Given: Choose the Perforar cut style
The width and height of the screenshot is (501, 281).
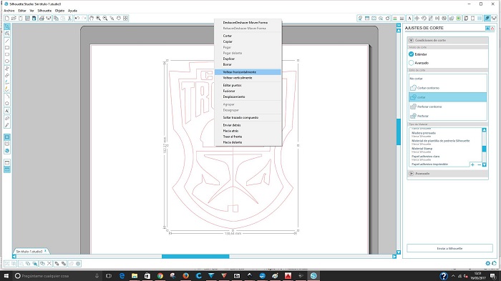Looking at the screenshot, I should click(447, 116).
